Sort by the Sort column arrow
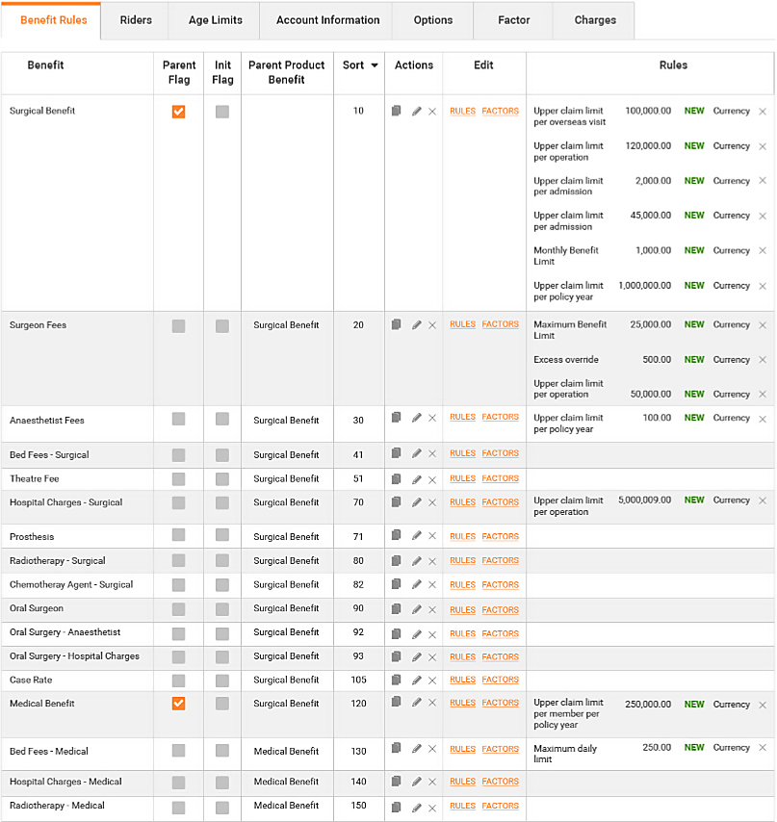Screen dimensions: 777x822 pyautogui.click(x=375, y=65)
